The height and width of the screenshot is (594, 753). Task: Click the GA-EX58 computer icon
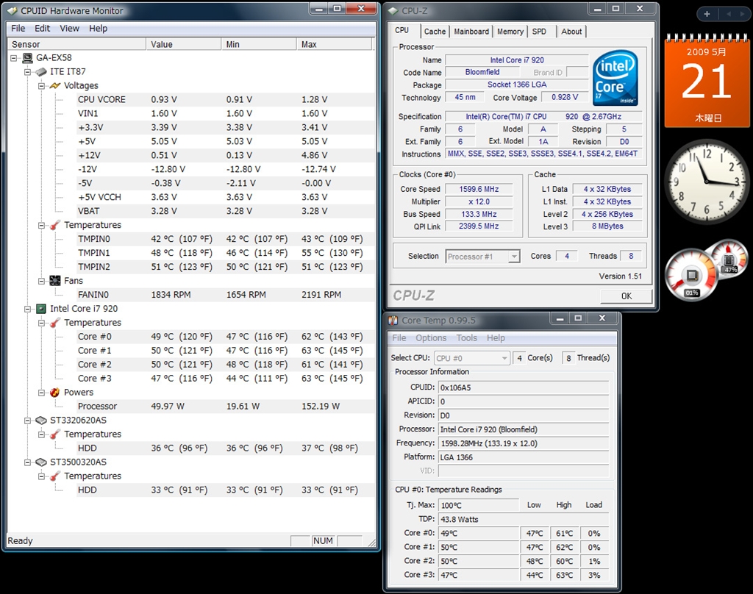point(26,58)
